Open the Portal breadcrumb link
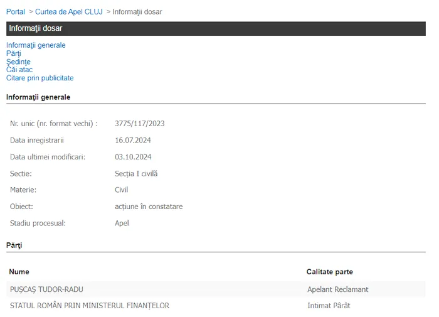The height and width of the screenshot is (317, 439). pyautogui.click(x=16, y=12)
